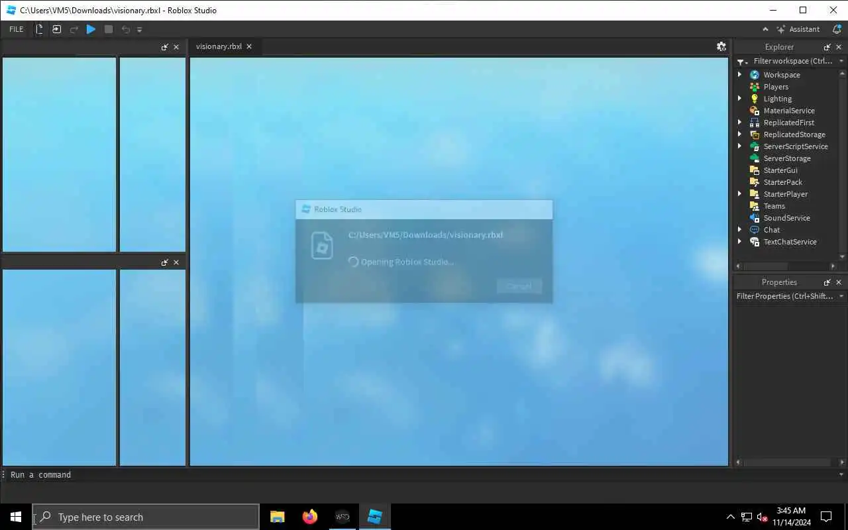Open the quick access toolbar customize dropdown
Image resolution: width=848 pixels, height=530 pixels.
[139, 30]
